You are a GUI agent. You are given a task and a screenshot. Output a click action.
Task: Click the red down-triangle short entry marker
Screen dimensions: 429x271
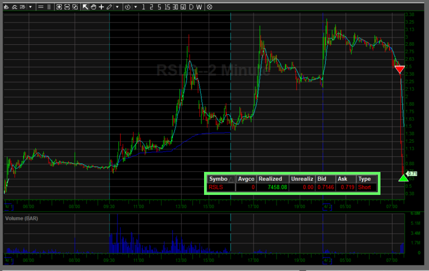(x=400, y=69)
